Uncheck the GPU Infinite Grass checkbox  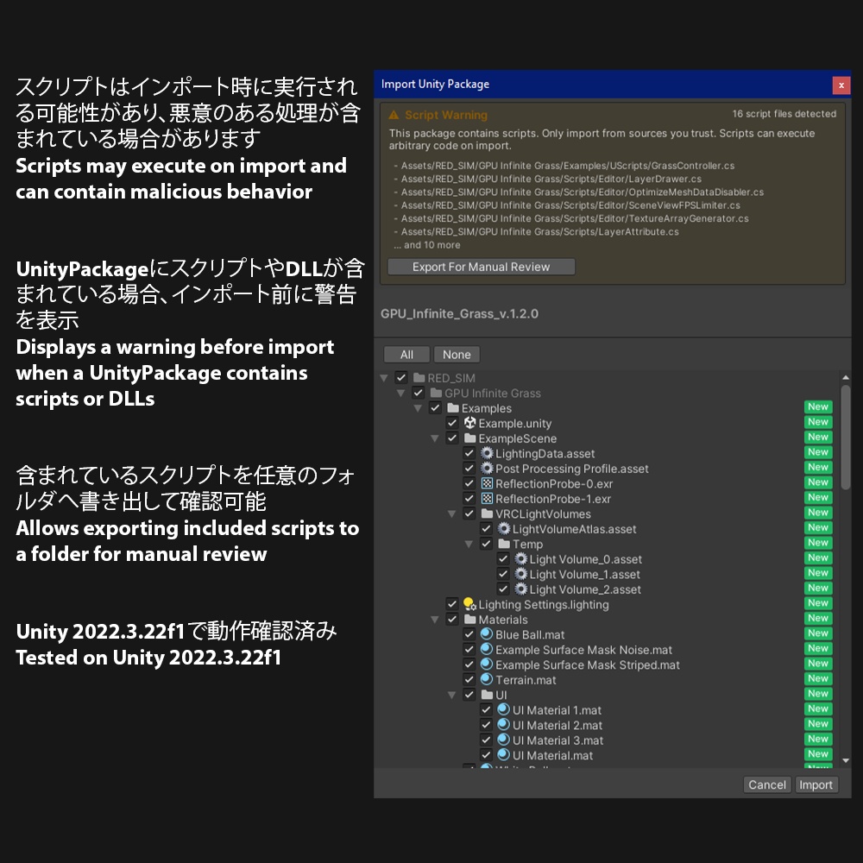pyautogui.click(x=419, y=393)
